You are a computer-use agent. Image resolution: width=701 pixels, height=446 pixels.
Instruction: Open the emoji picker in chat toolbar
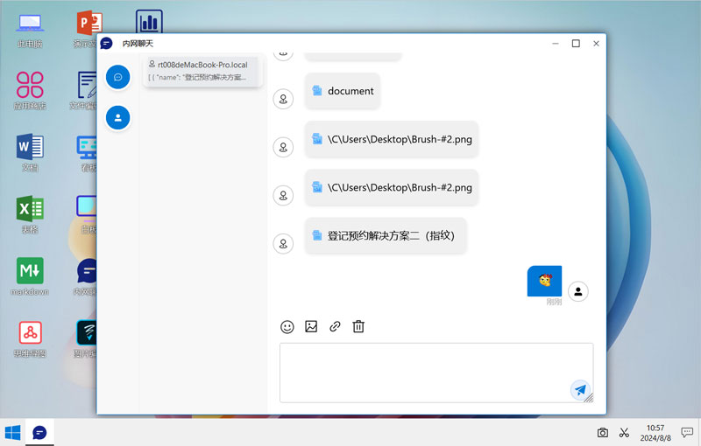(287, 327)
